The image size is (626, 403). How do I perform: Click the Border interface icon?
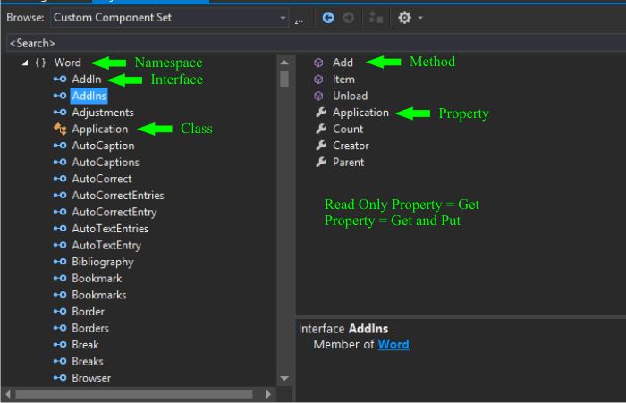click(x=60, y=312)
